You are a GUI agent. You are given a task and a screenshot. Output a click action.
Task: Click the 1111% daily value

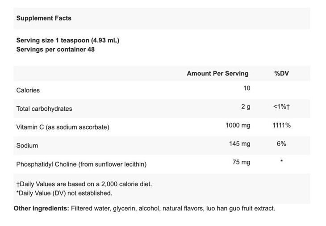(281, 126)
